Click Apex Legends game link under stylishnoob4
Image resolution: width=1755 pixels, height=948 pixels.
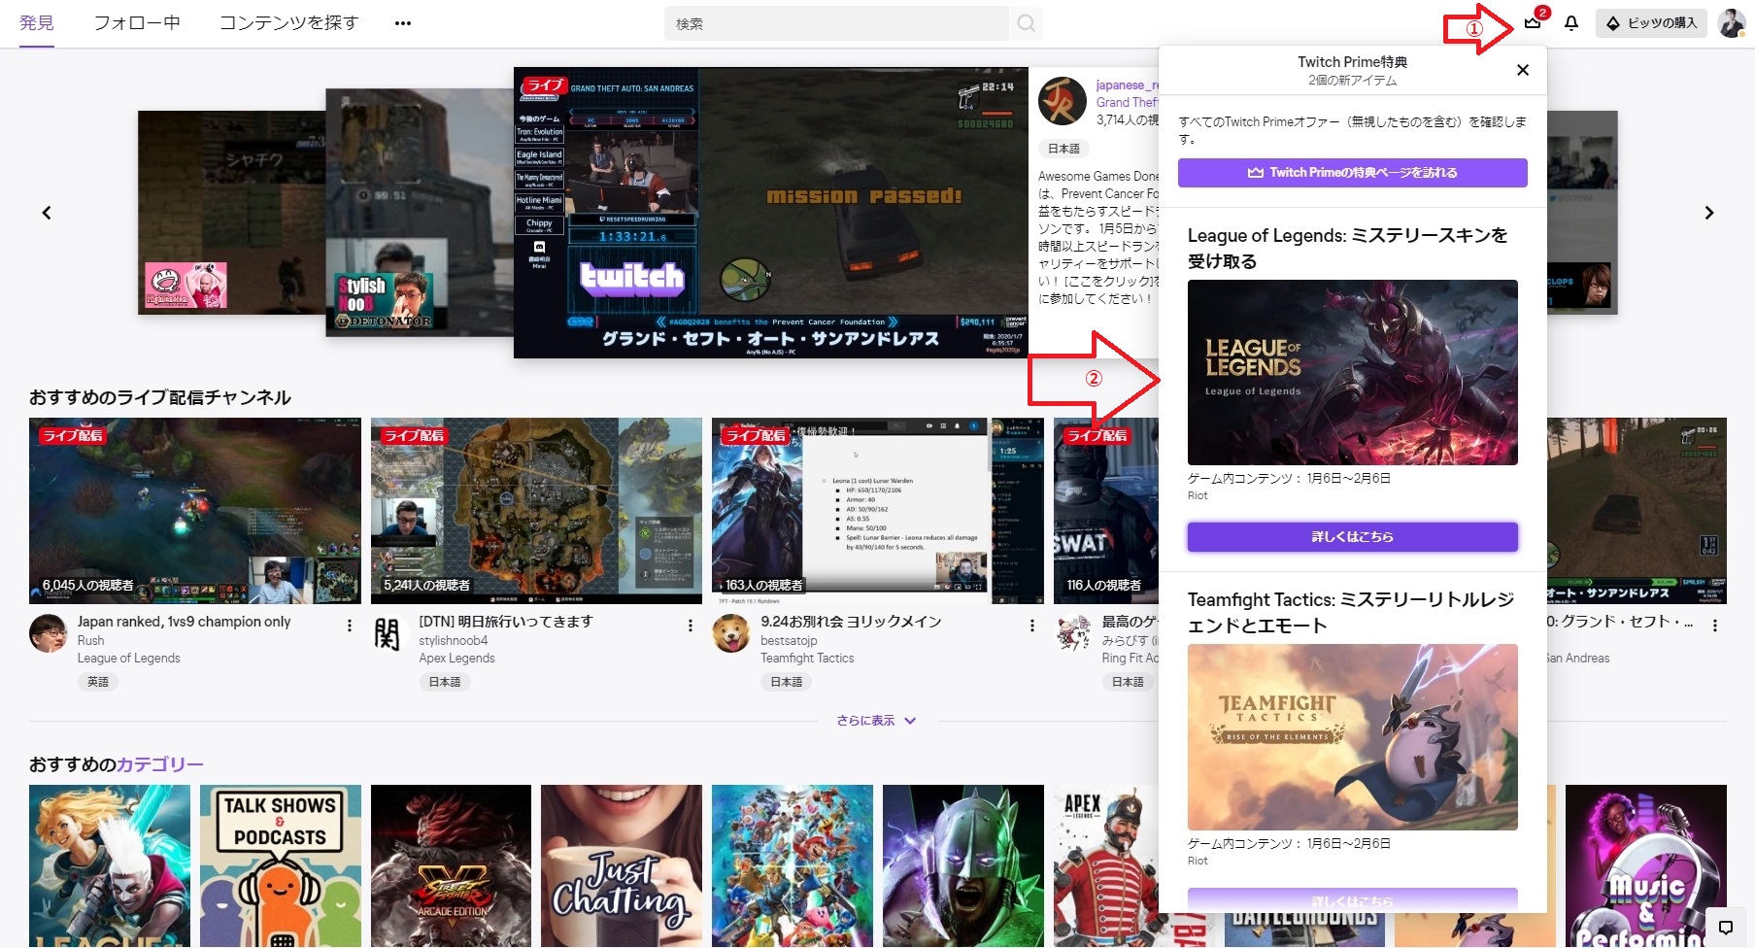(x=456, y=659)
